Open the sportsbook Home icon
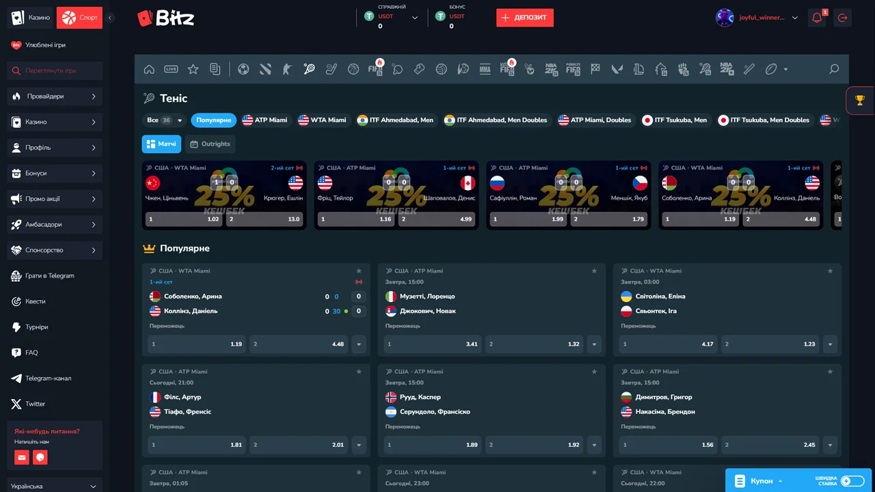The width and height of the screenshot is (875, 492). coord(149,69)
